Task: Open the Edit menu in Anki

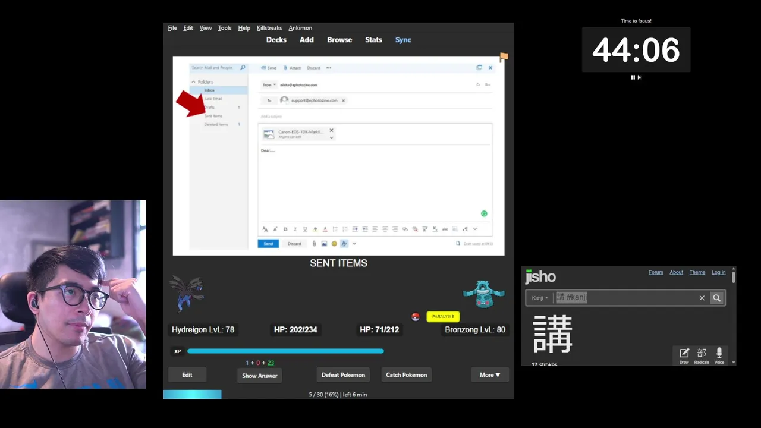Action: coord(188,28)
